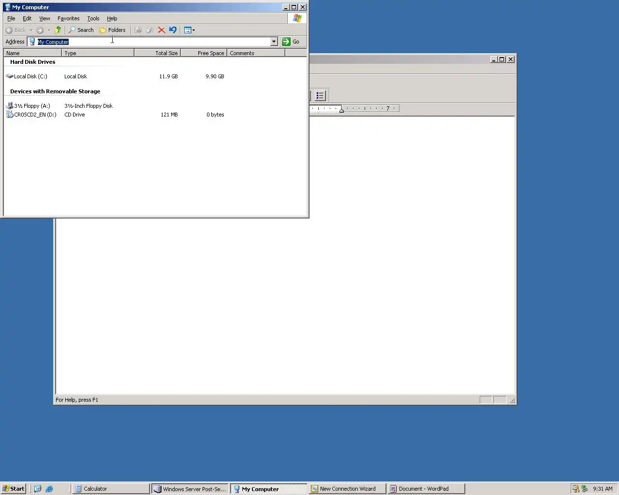Open the Start menu
Viewport: 619px width, 495px height.
(x=13, y=489)
